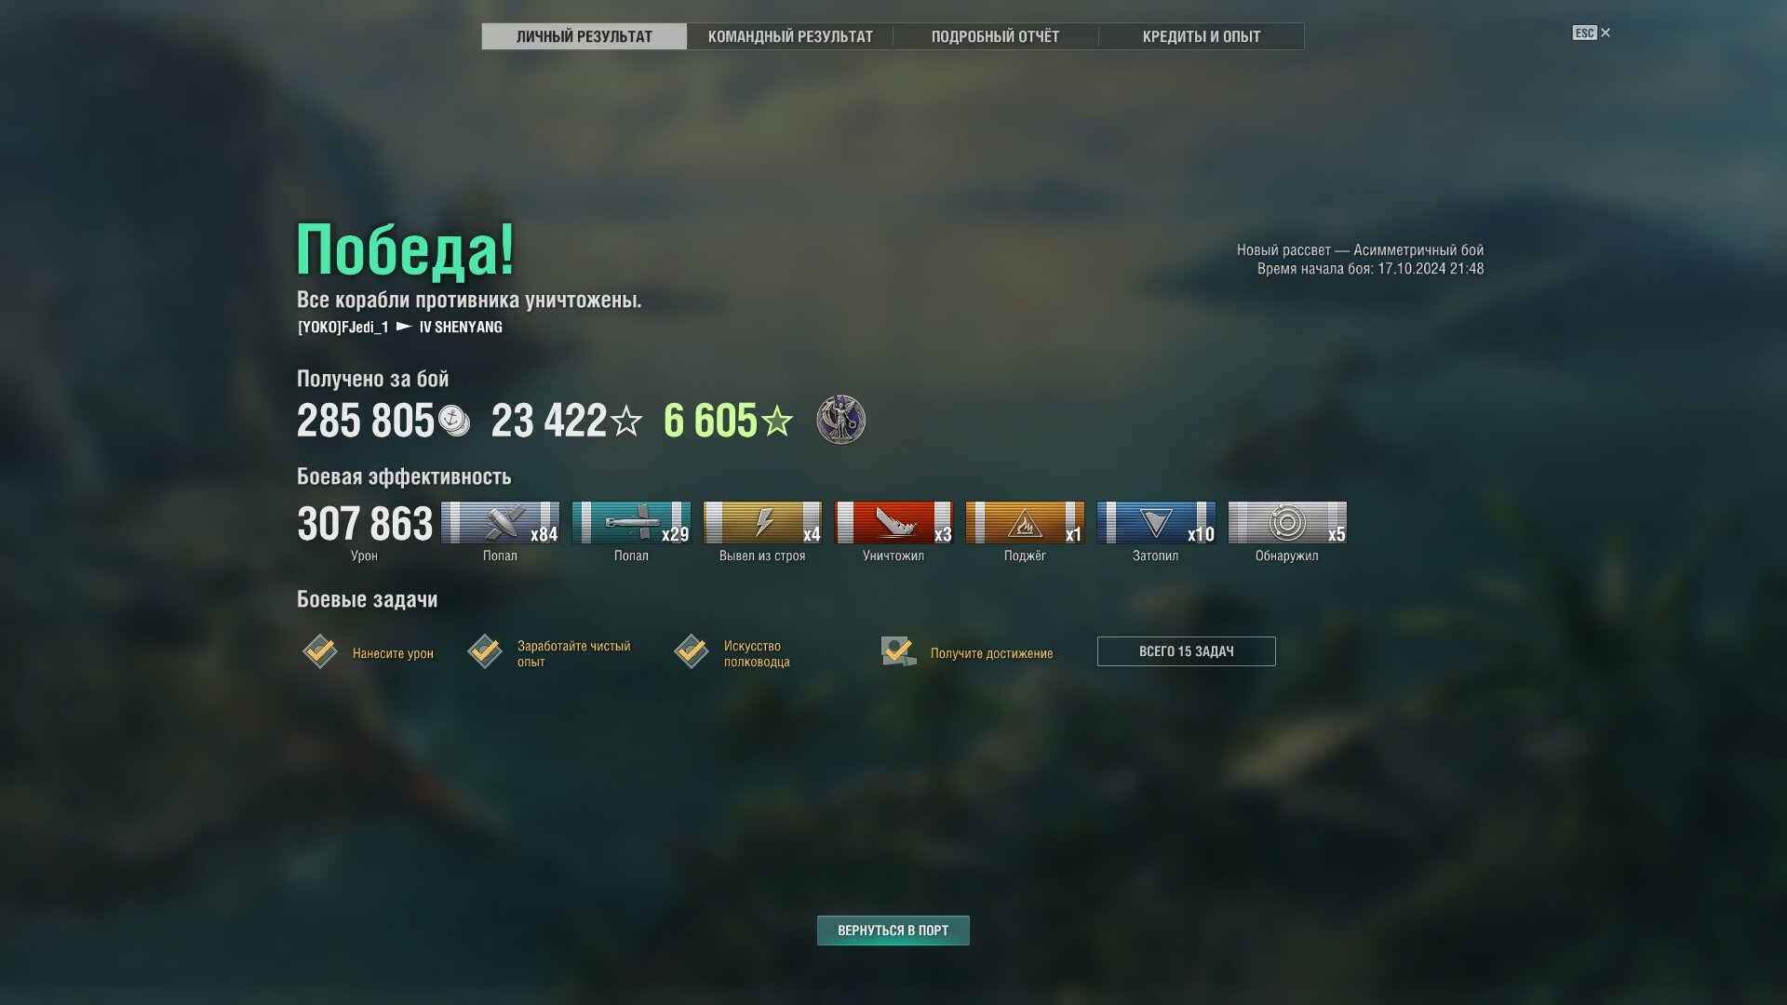1787x1005 pixels.
Task: Click the achievement medal icon
Action: tap(840, 420)
